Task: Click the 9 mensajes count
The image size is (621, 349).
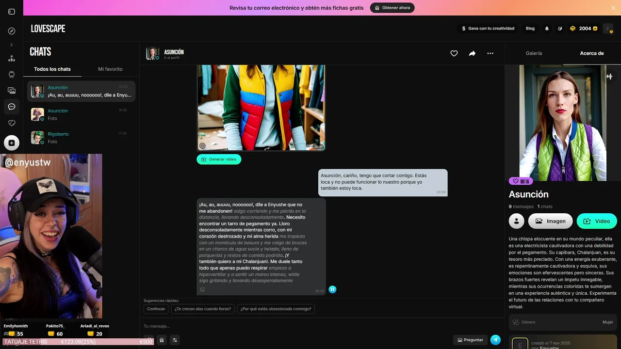Action: click(x=521, y=206)
